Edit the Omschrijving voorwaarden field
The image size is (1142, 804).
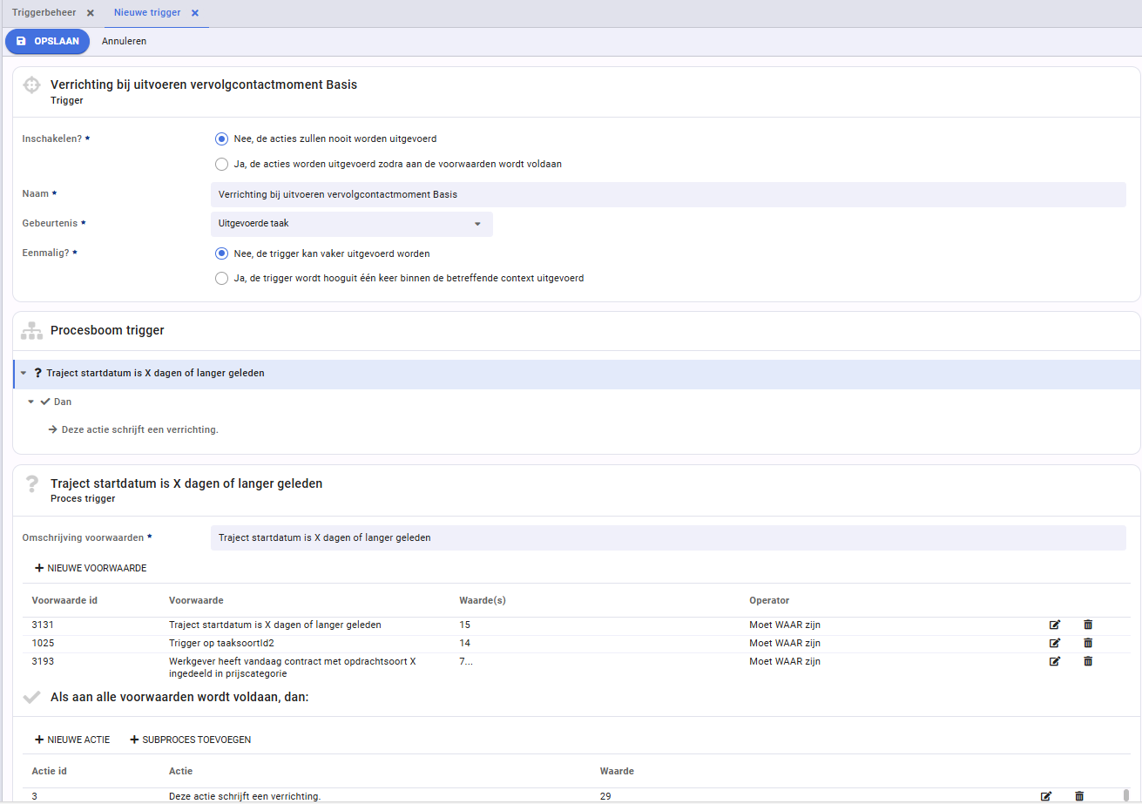[668, 537]
